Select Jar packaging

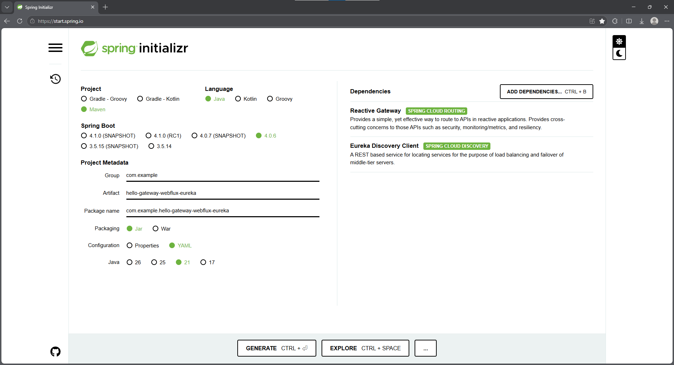(x=134, y=229)
